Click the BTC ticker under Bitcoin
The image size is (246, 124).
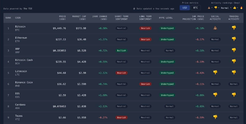point(17,30)
